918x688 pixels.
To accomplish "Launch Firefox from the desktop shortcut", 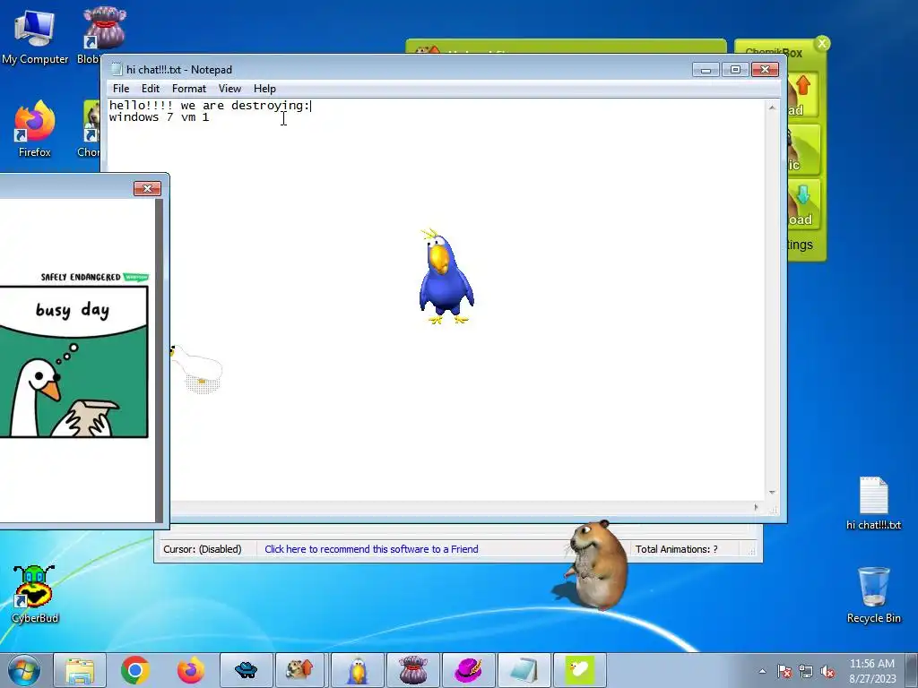I will [35, 129].
